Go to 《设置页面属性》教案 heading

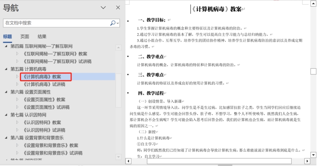(x=44, y=100)
